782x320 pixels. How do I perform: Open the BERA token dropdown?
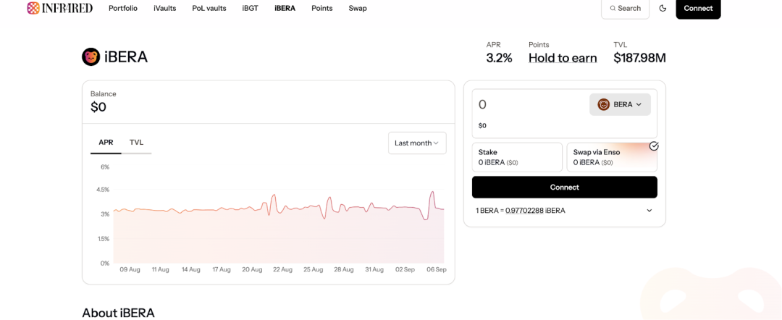(x=620, y=104)
